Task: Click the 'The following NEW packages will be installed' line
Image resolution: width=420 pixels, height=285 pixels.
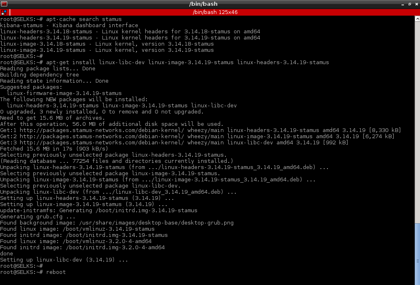Action: point(74,100)
